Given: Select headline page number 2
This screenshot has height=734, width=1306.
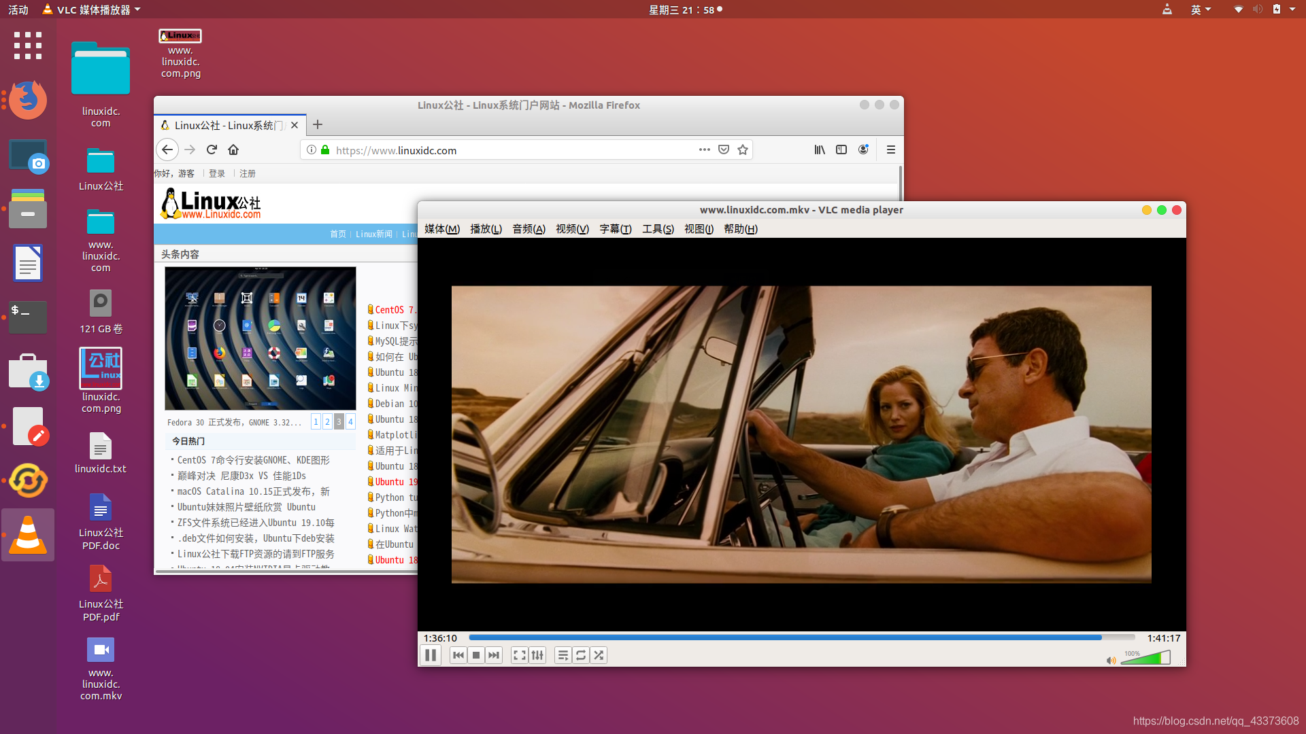Looking at the screenshot, I should [x=327, y=421].
